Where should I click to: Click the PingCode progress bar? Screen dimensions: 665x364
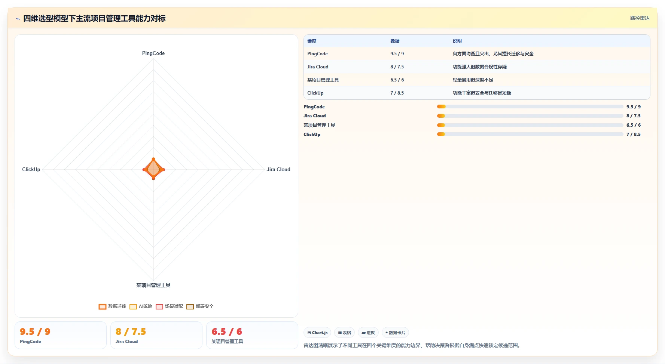(x=530, y=107)
